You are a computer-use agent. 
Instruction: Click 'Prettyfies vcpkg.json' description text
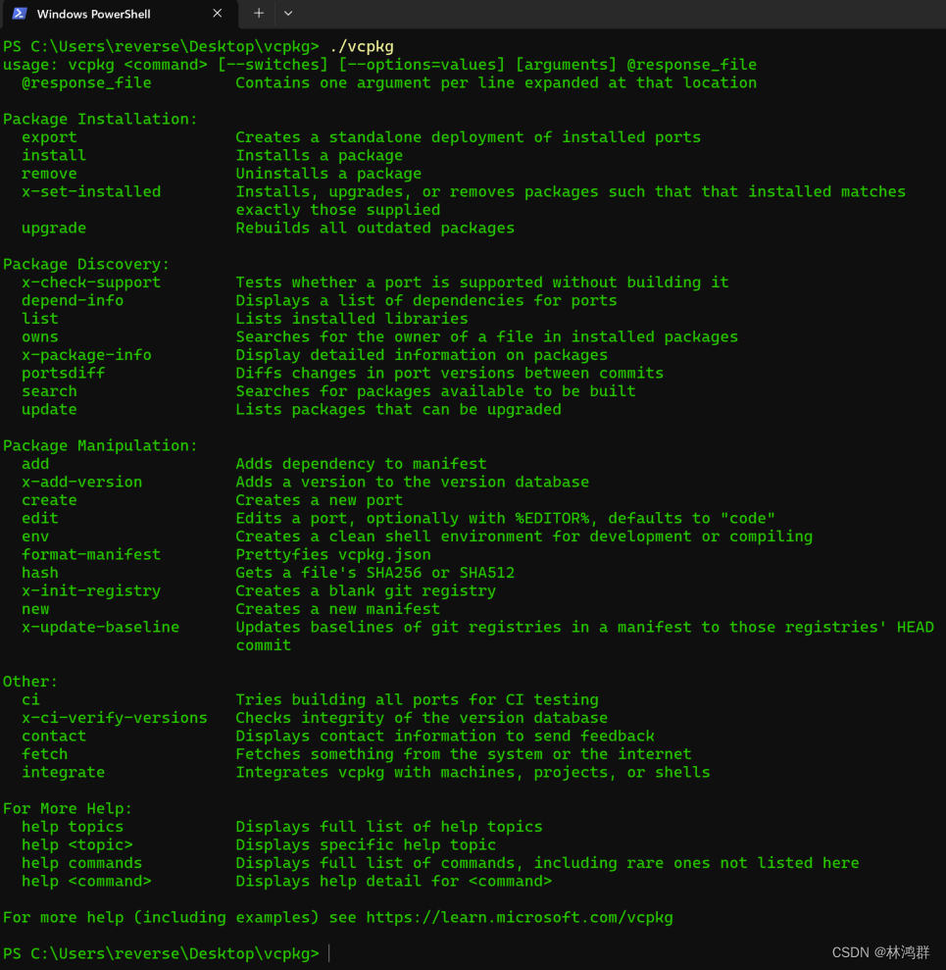pos(333,554)
